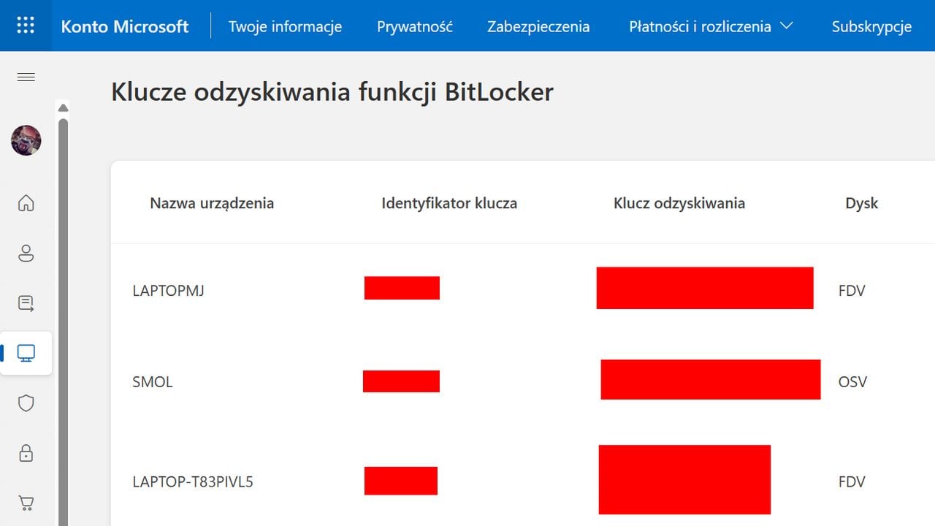Screen dimensions: 935x526
Task: Click the Klucz odzyskiwania column header
Action: tap(679, 203)
